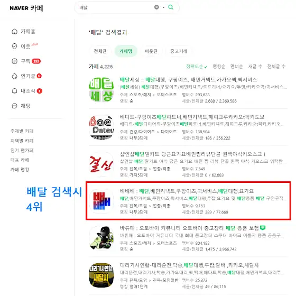The width and height of the screenshot is (296, 296).
Task: Open 내소식 bell notification icon
Action: coord(15,91)
